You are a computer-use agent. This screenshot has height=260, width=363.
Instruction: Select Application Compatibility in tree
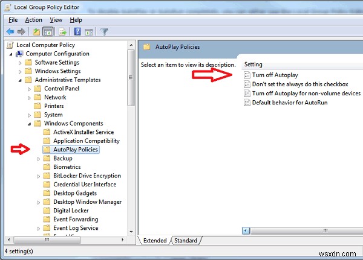pos(87,141)
